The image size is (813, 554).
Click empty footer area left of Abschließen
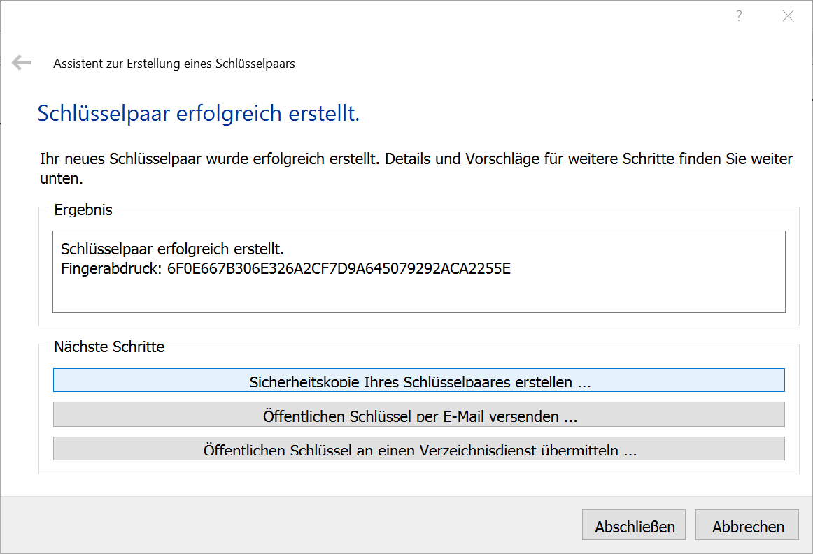(280, 525)
